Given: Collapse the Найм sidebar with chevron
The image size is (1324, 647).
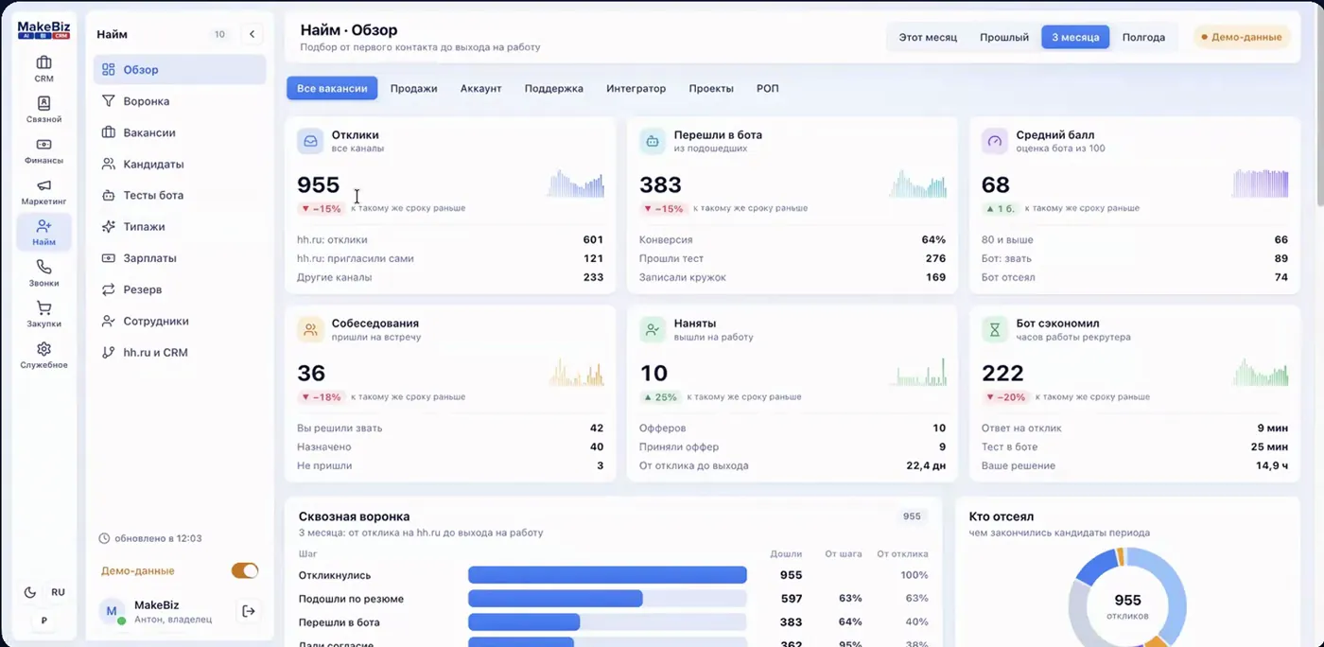Looking at the screenshot, I should [x=252, y=34].
